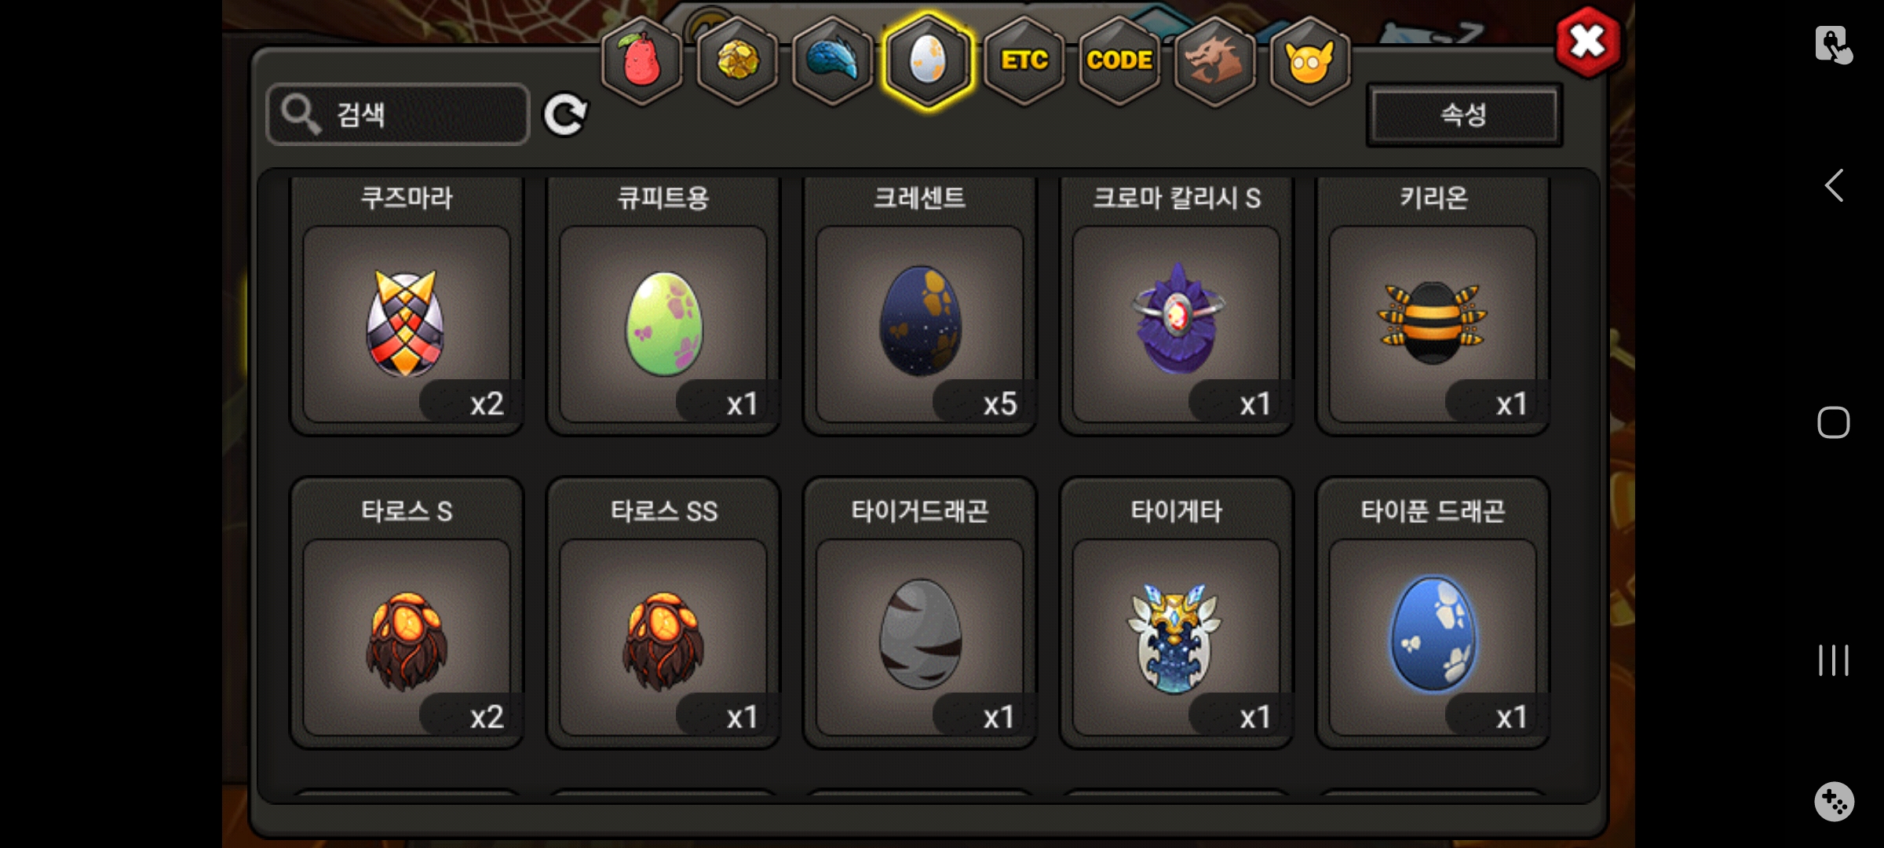Screen dimensions: 1884x848
Task: Pick the 크레센트 egg with x5 count
Action: 920,306
